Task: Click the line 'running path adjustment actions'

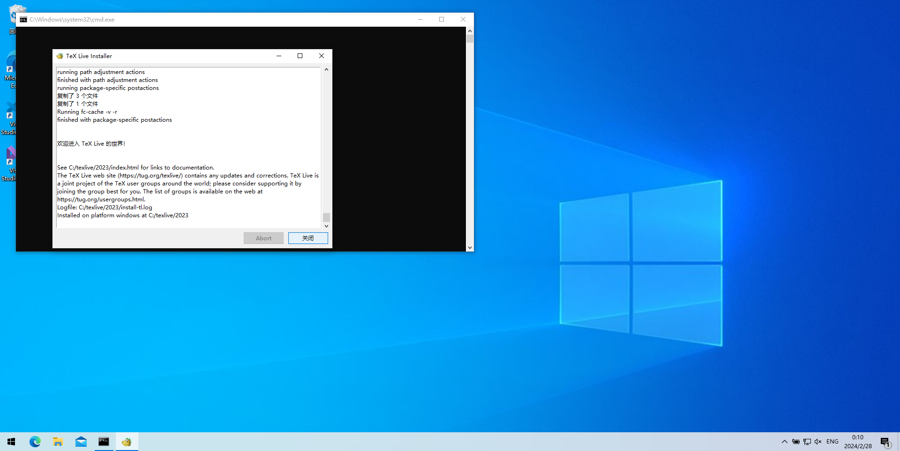Action: [101, 72]
